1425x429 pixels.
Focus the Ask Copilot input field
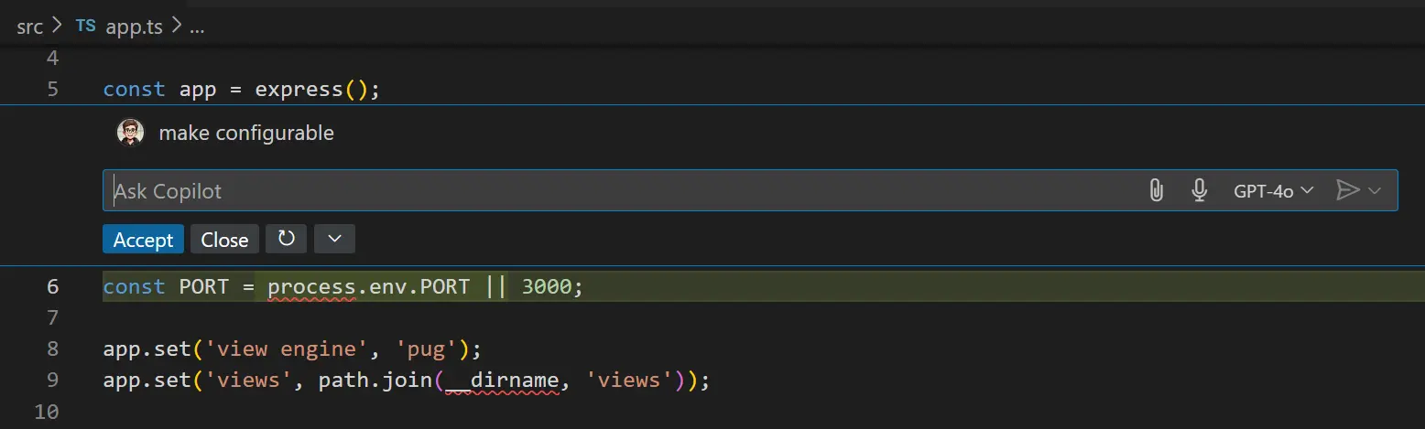[x=623, y=190]
